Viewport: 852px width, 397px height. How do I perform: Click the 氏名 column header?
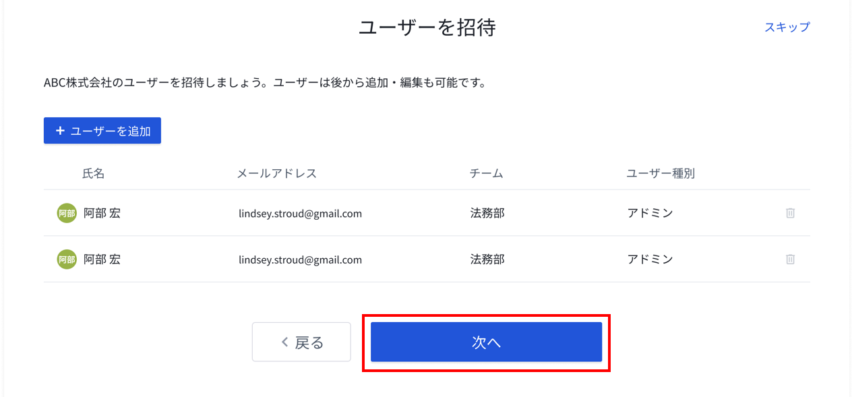tap(94, 173)
